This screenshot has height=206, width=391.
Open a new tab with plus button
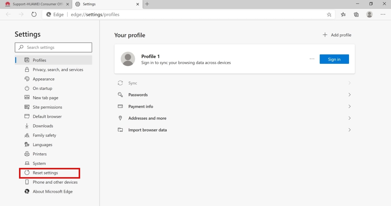coord(147,4)
